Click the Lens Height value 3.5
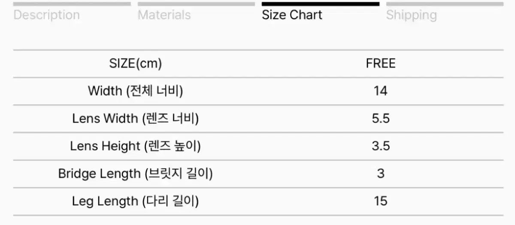Screen dimensions: 515x225 381,146
